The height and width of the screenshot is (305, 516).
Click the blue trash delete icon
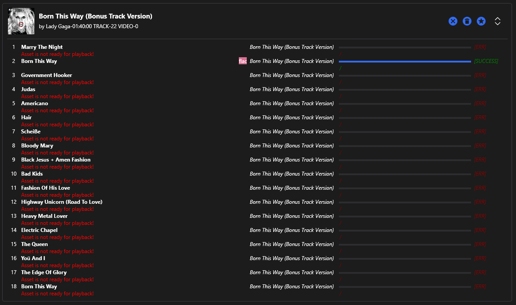coord(467,22)
